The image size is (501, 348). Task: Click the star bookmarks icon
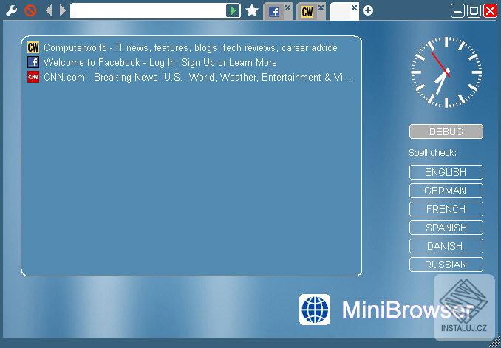[252, 10]
